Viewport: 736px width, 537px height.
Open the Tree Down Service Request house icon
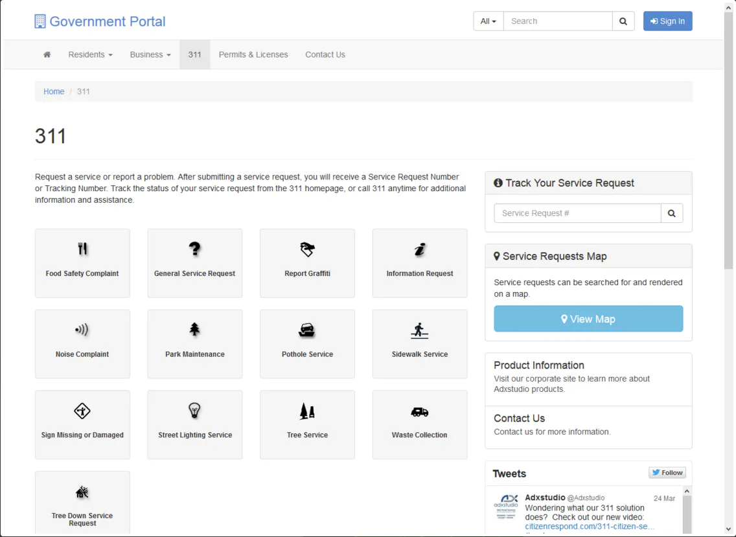point(82,492)
